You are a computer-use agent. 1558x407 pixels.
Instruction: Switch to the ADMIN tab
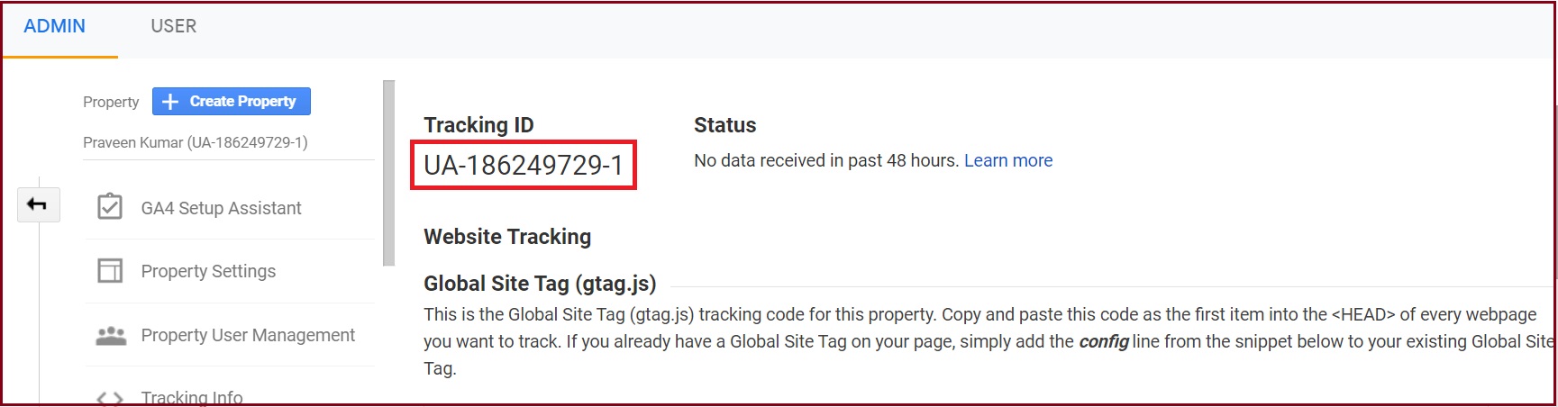point(55,26)
